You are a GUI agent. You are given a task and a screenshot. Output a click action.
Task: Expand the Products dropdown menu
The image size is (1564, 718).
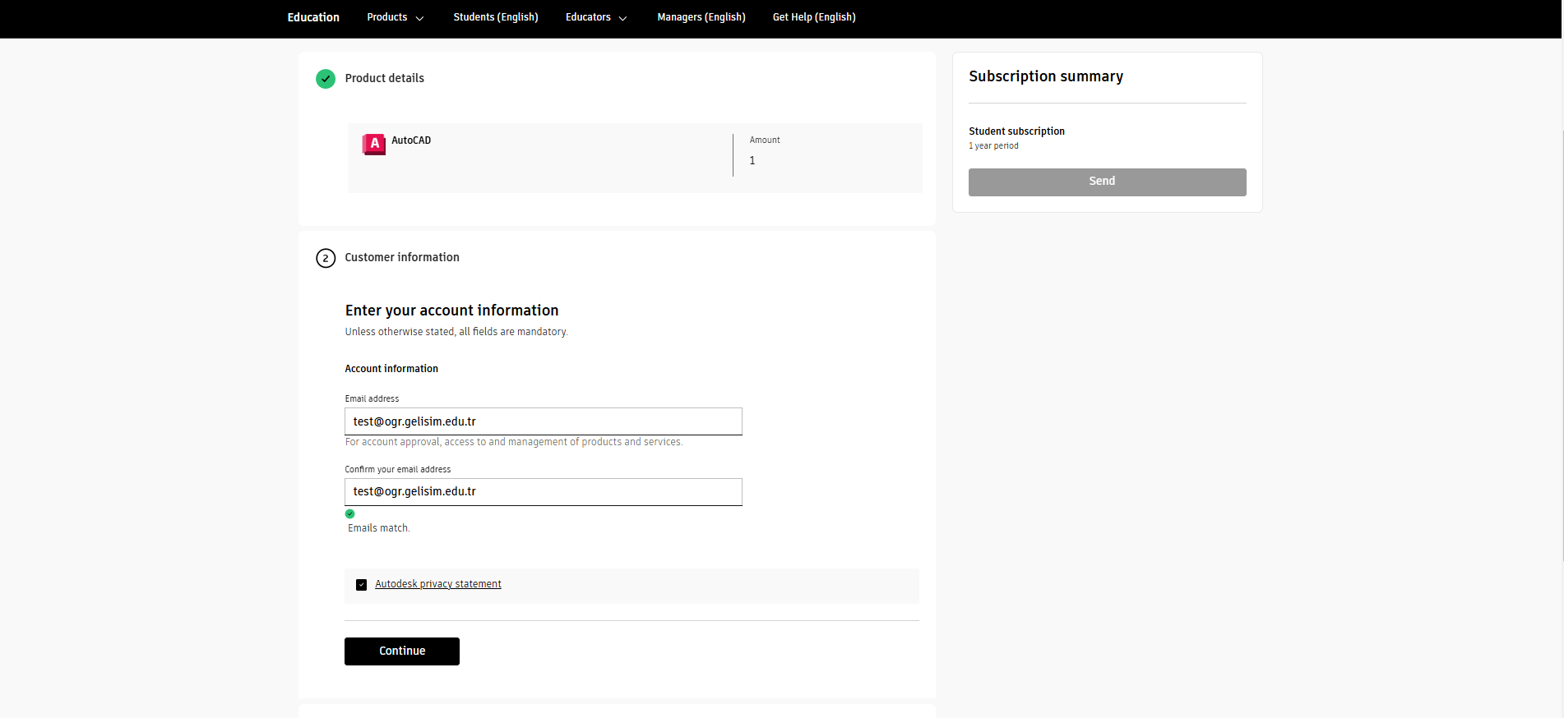tap(396, 17)
